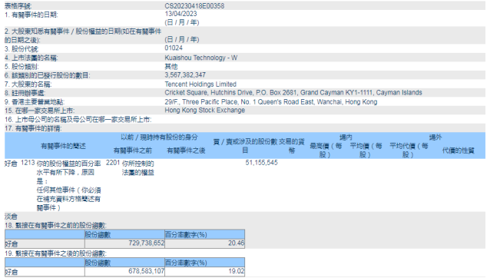Click the 19.02 percentage cell
This screenshot has height=278, width=487.
point(237,271)
